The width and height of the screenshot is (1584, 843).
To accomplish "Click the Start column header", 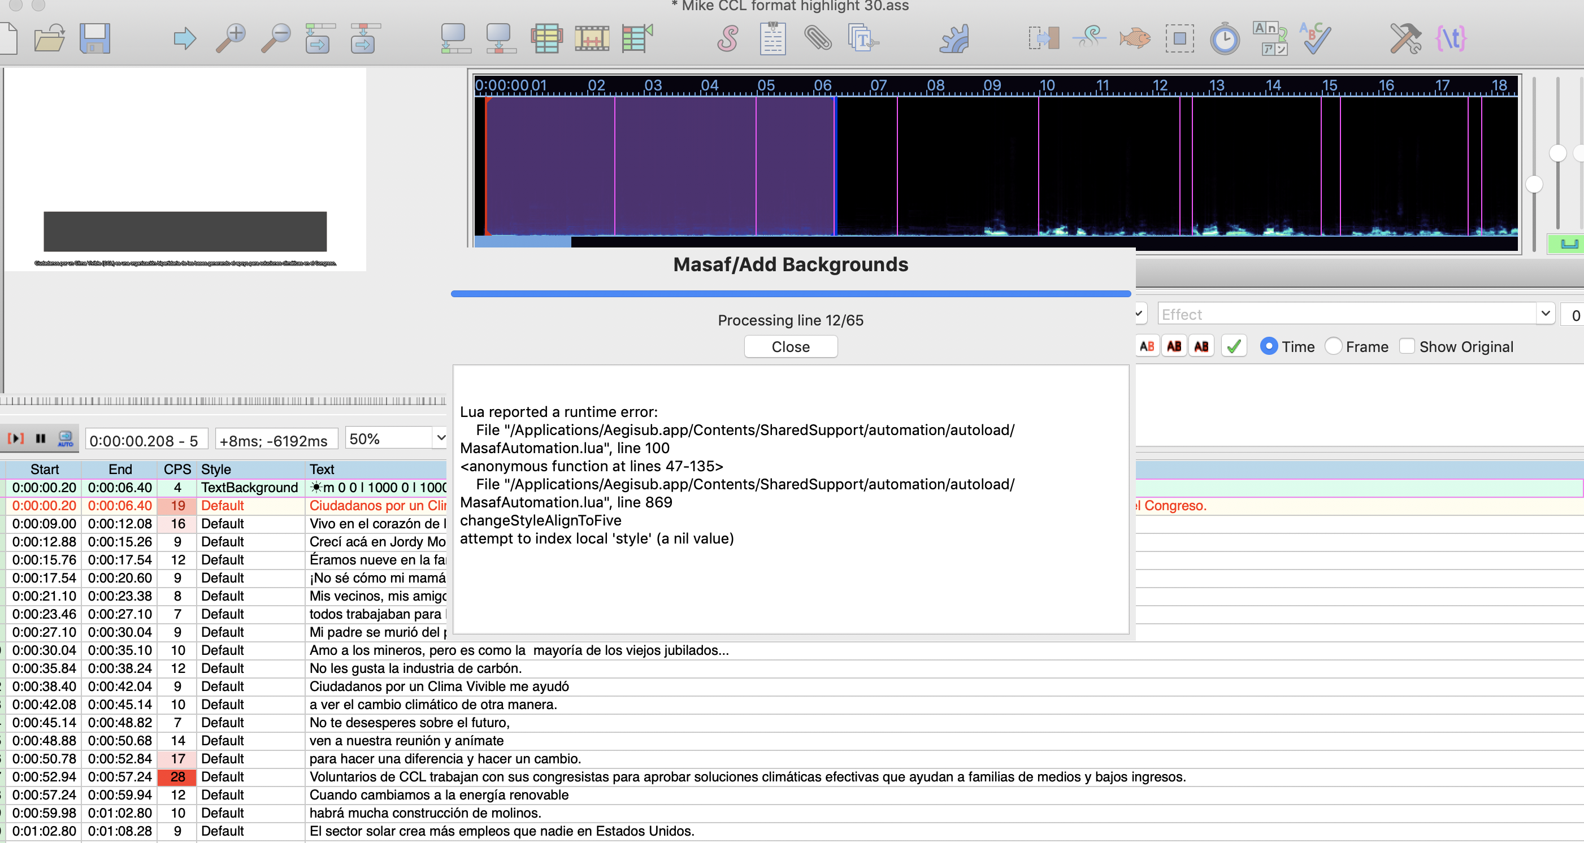I will tap(44, 469).
